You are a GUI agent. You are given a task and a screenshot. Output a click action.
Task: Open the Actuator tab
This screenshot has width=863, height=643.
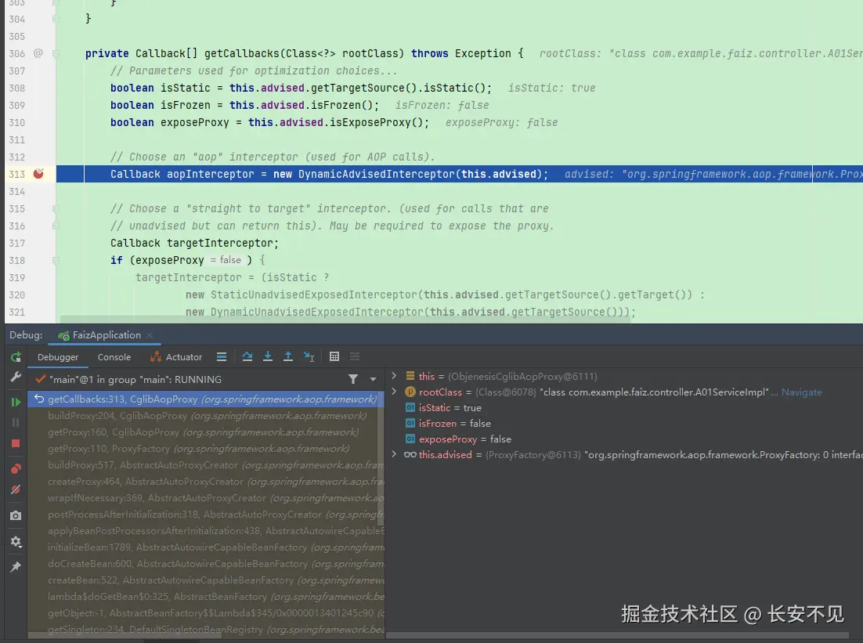176,356
